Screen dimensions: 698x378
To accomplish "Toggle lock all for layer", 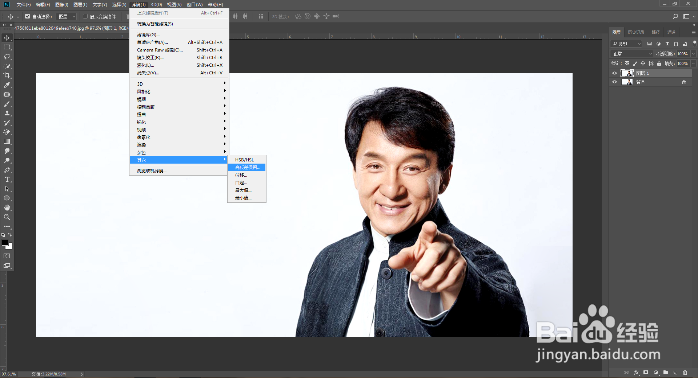I will (659, 63).
